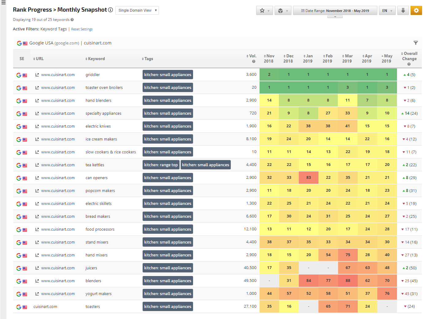Click the 'kitchen: range top' tag

pyautogui.click(x=161, y=165)
